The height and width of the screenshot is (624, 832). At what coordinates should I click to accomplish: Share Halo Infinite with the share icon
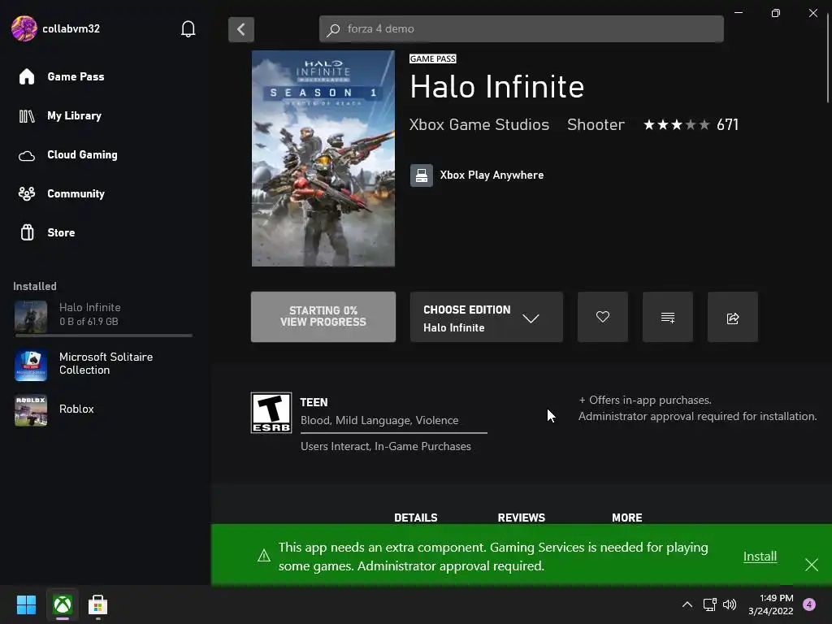point(733,317)
